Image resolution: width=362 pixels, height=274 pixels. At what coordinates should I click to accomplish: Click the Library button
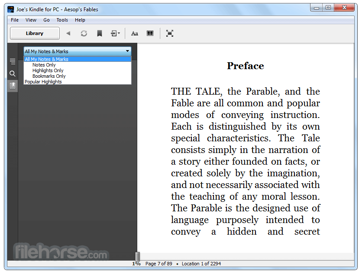coord(35,33)
